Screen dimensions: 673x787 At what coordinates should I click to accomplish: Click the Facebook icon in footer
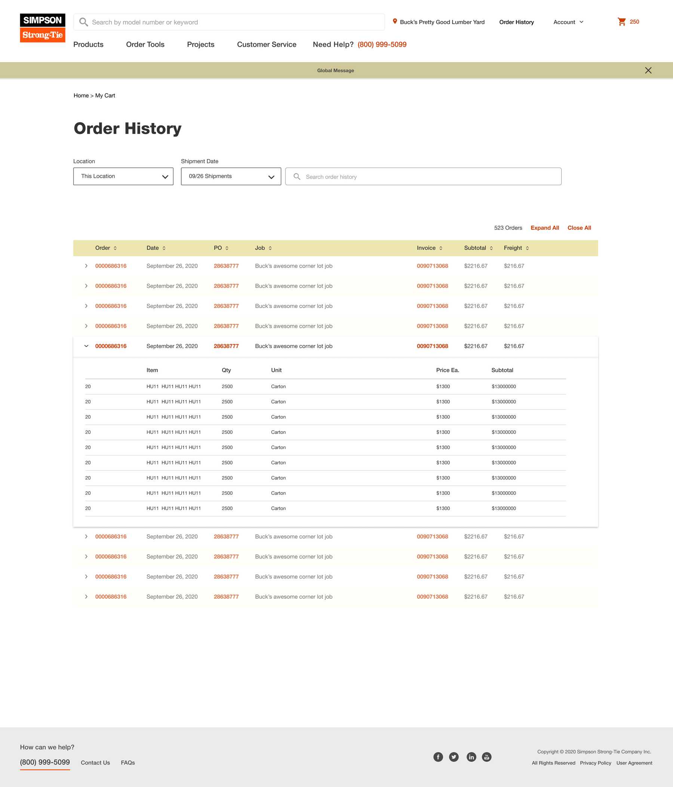click(438, 757)
